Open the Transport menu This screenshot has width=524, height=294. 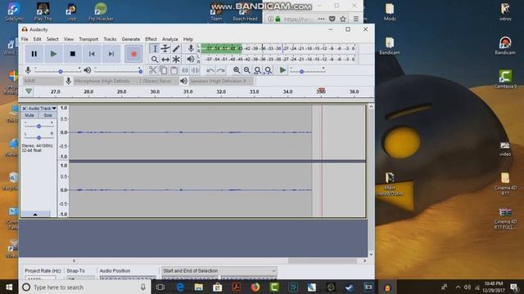click(x=88, y=39)
